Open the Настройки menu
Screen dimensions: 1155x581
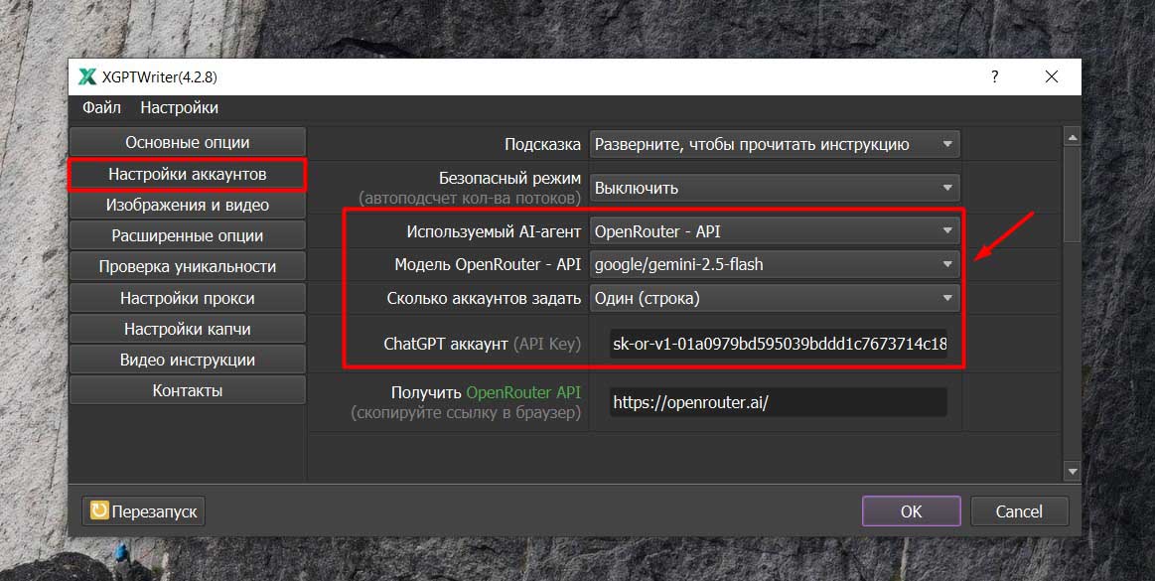(x=179, y=107)
